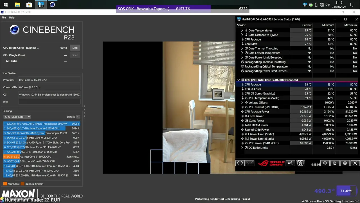Image resolution: width=360 pixels, height=203 pixels.
Task: Click the Info input field
Action: coord(49,102)
